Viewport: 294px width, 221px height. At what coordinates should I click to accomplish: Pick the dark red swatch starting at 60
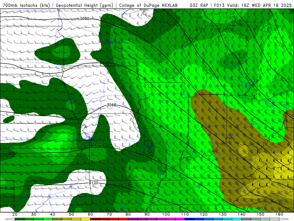pos(95,219)
